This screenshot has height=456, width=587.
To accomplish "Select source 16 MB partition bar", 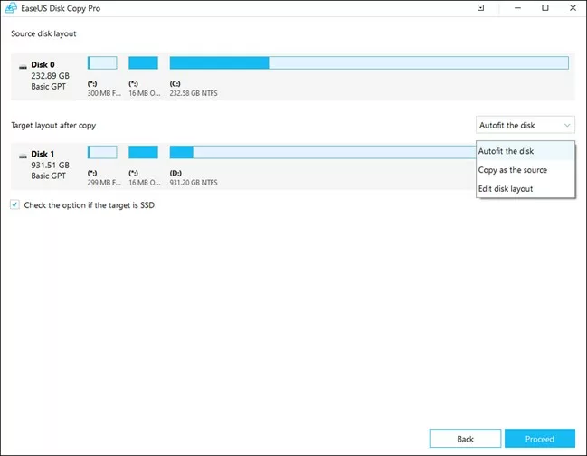I will pos(143,63).
